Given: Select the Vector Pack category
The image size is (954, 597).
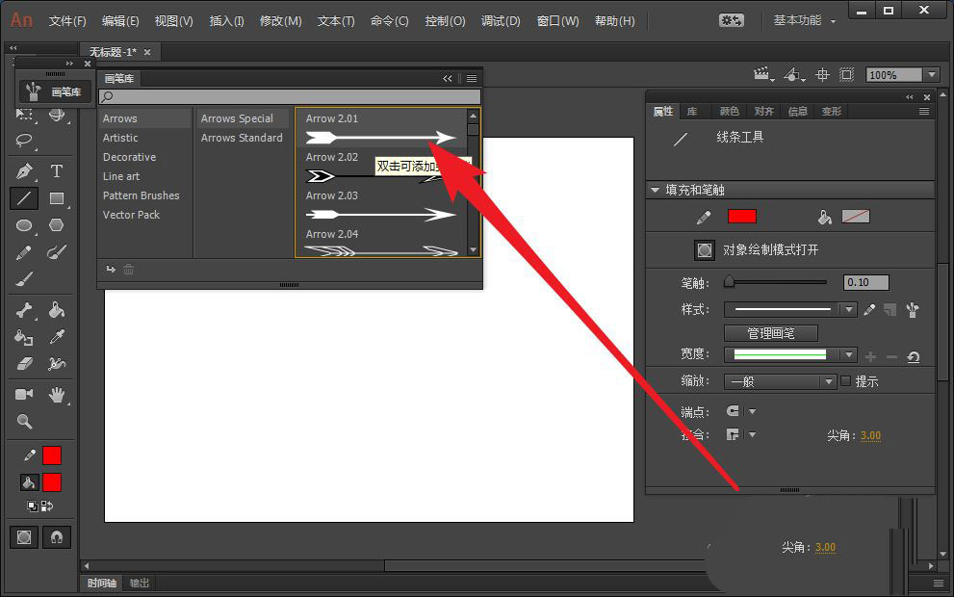Looking at the screenshot, I should point(131,215).
